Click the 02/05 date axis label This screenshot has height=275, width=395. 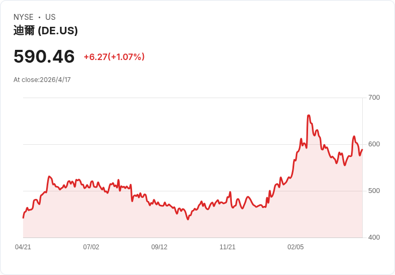tap(296, 247)
